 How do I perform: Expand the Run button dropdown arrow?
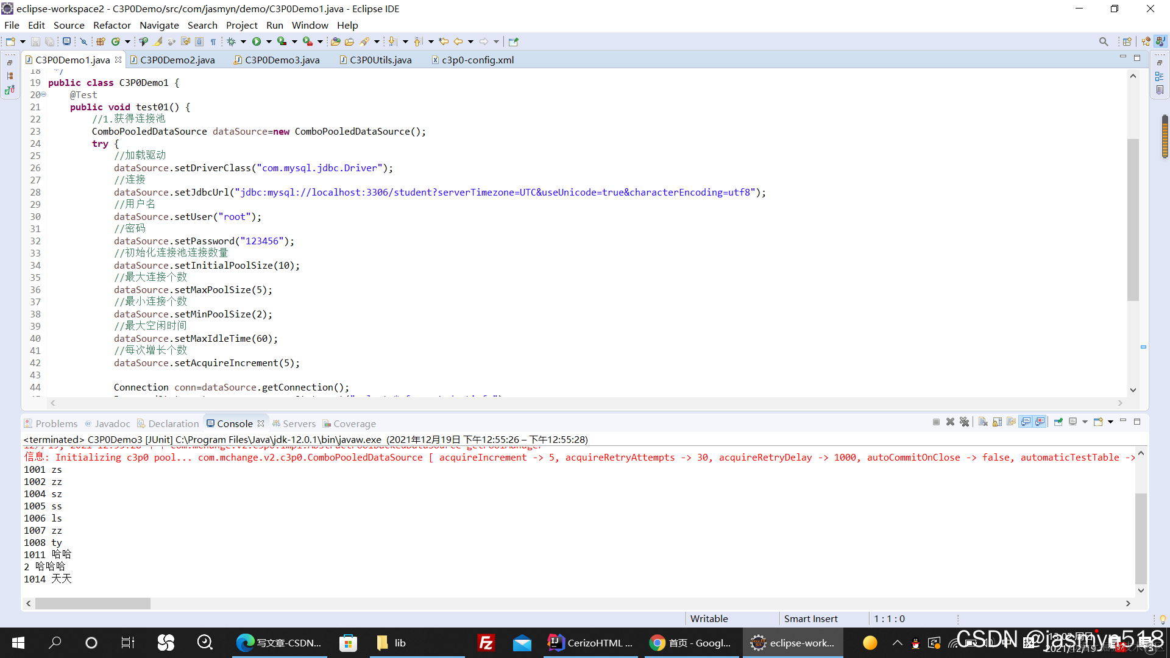[x=269, y=41]
